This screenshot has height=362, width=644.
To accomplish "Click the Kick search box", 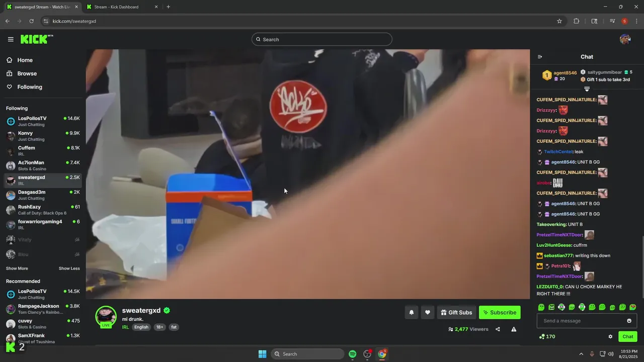I will [x=322, y=39].
